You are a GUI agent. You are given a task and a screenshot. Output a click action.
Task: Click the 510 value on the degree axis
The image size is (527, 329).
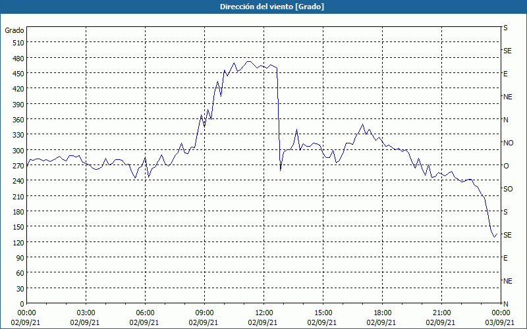[18, 43]
